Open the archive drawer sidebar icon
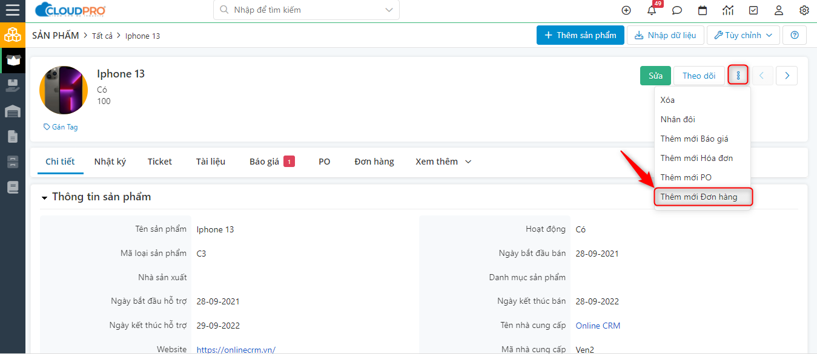 (12, 162)
